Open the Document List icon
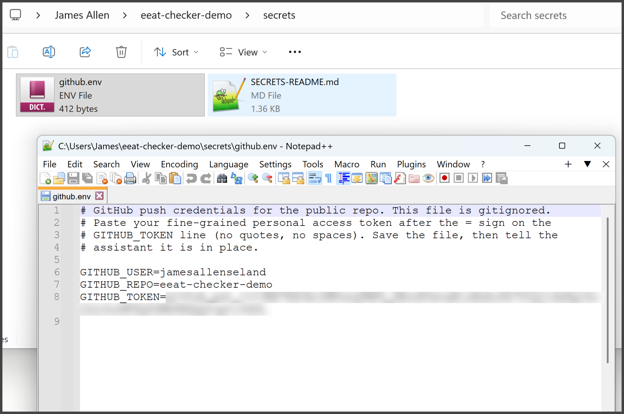 (x=386, y=178)
